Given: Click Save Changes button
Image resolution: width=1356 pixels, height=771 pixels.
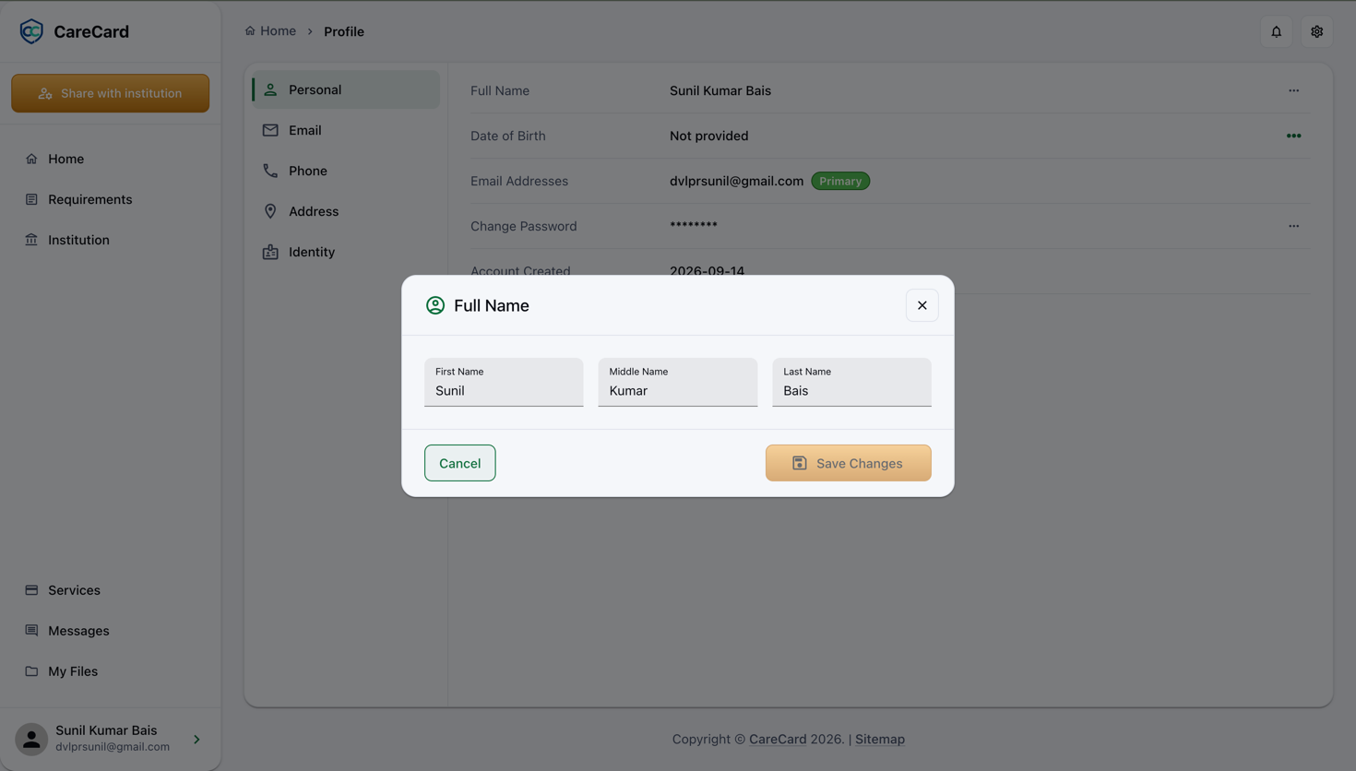Looking at the screenshot, I should click(x=848, y=463).
